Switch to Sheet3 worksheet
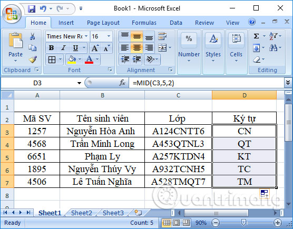Viewport: 293px width, 229px height. pyautogui.click(x=113, y=213)
